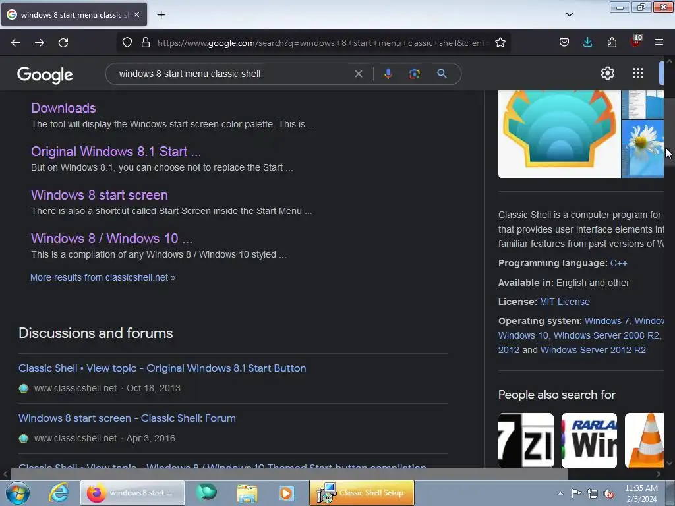Screen dimensions: 675x506
Task: Launch Windows Media Player
Action: (x=287, y=493)
